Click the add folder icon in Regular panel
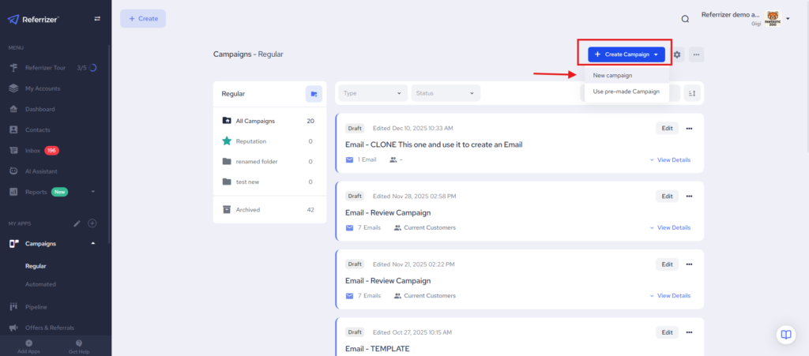This screenshot has width=809, height=356. click(314, 94)
